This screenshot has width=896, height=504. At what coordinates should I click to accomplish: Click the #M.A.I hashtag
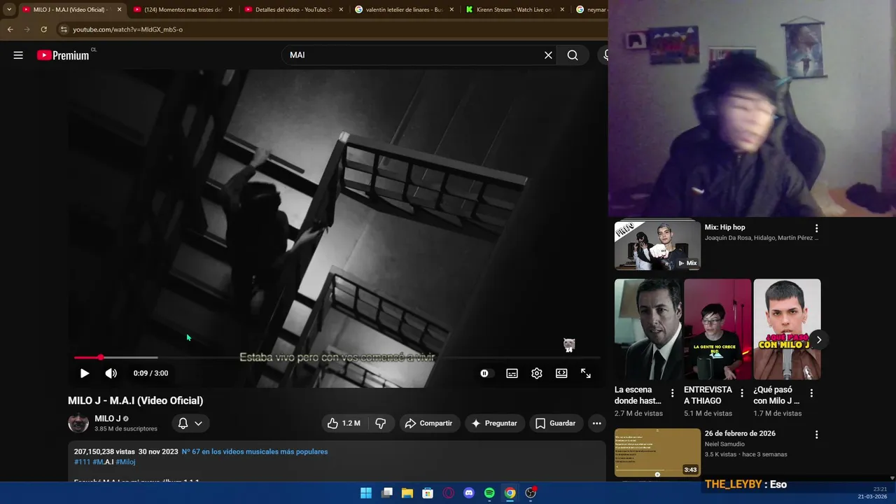103,462
